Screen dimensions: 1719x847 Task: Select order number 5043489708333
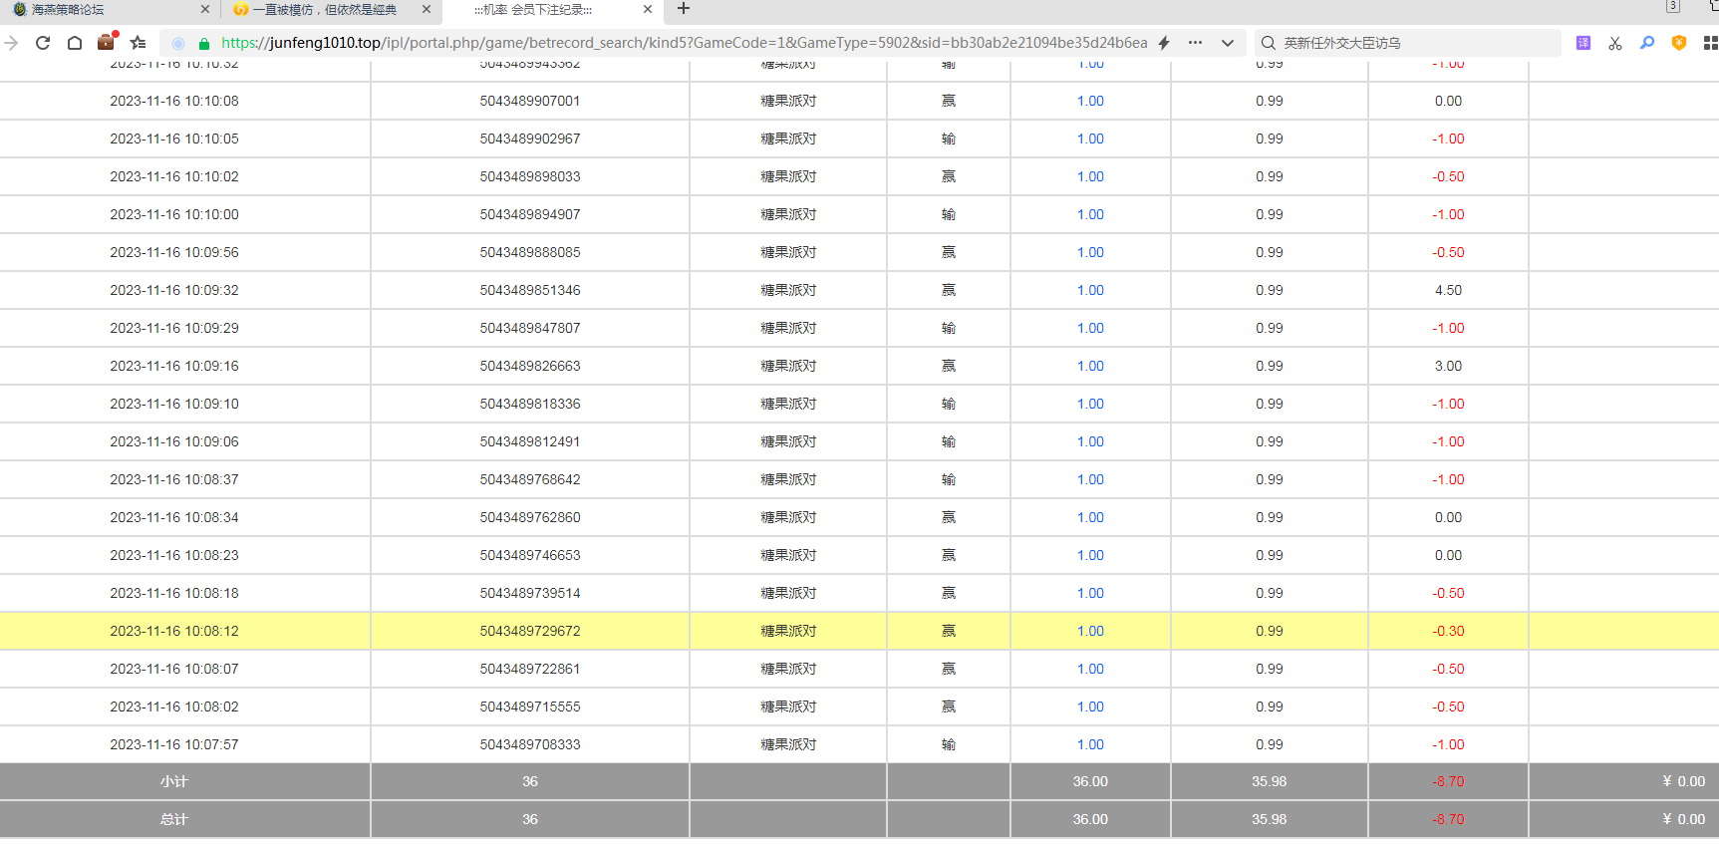530,744
